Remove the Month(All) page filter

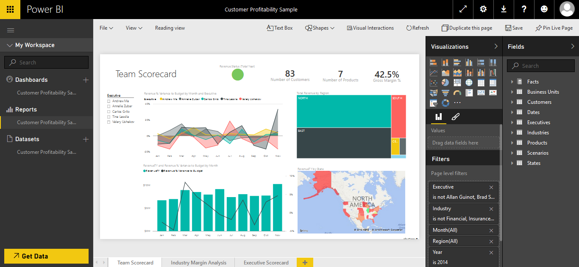click(491, 231)
